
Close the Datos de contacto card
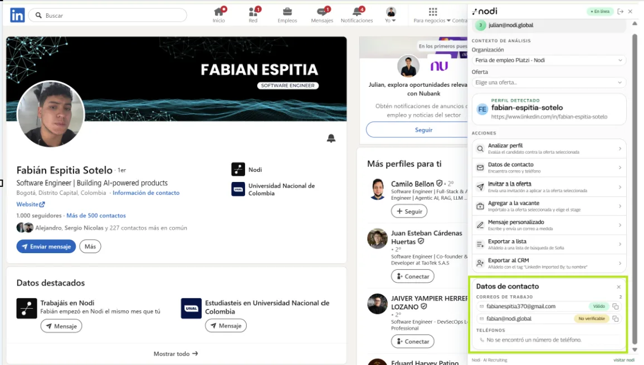(x=618, y=287)
